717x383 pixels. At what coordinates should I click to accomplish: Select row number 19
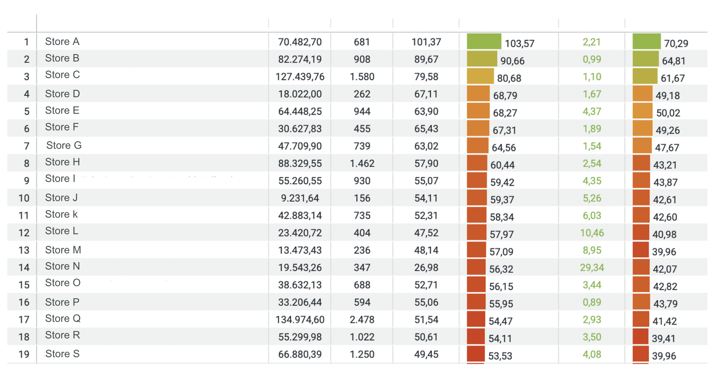point(24,354)
